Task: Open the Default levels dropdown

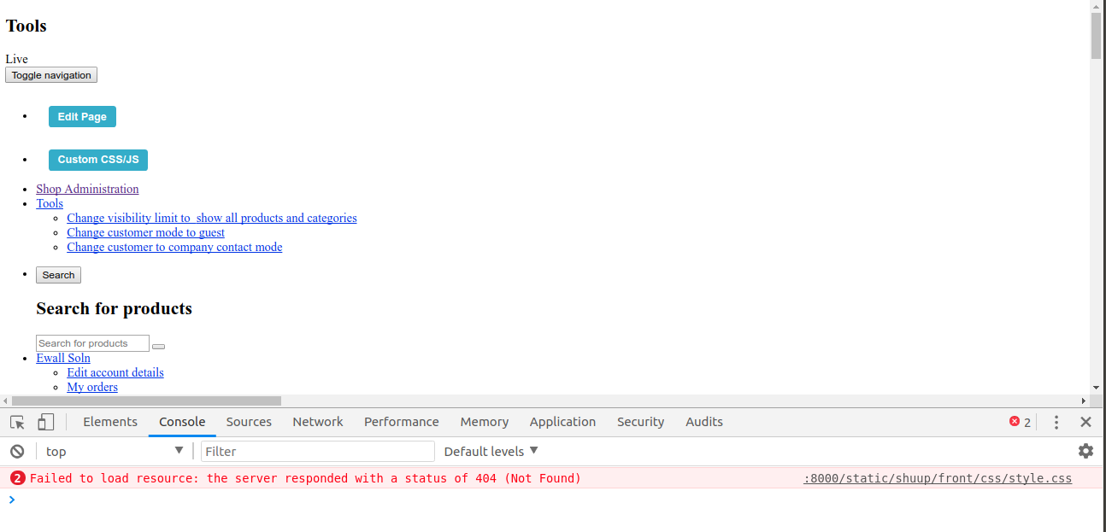Action: (491, 451)
